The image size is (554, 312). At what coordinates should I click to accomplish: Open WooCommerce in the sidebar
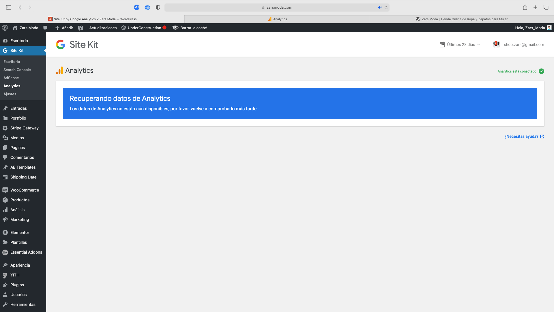click(23, 190)
